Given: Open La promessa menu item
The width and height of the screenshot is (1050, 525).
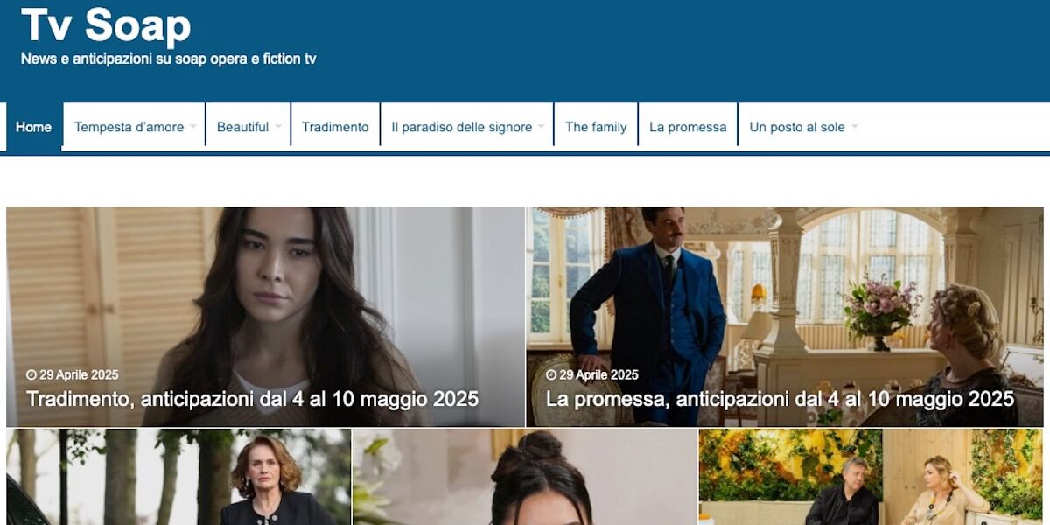Looking at the screenshot, I should click(688, 127).
